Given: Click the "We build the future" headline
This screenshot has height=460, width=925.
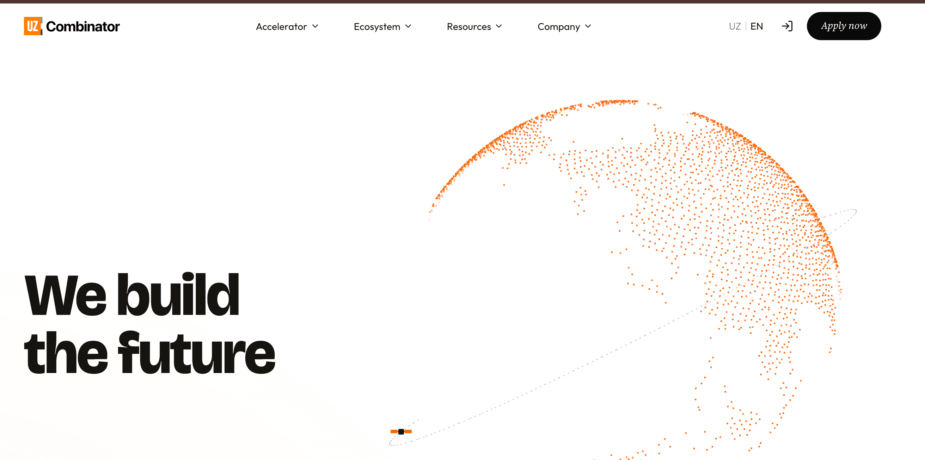Looking at the screenshot, I should (149, 323).
